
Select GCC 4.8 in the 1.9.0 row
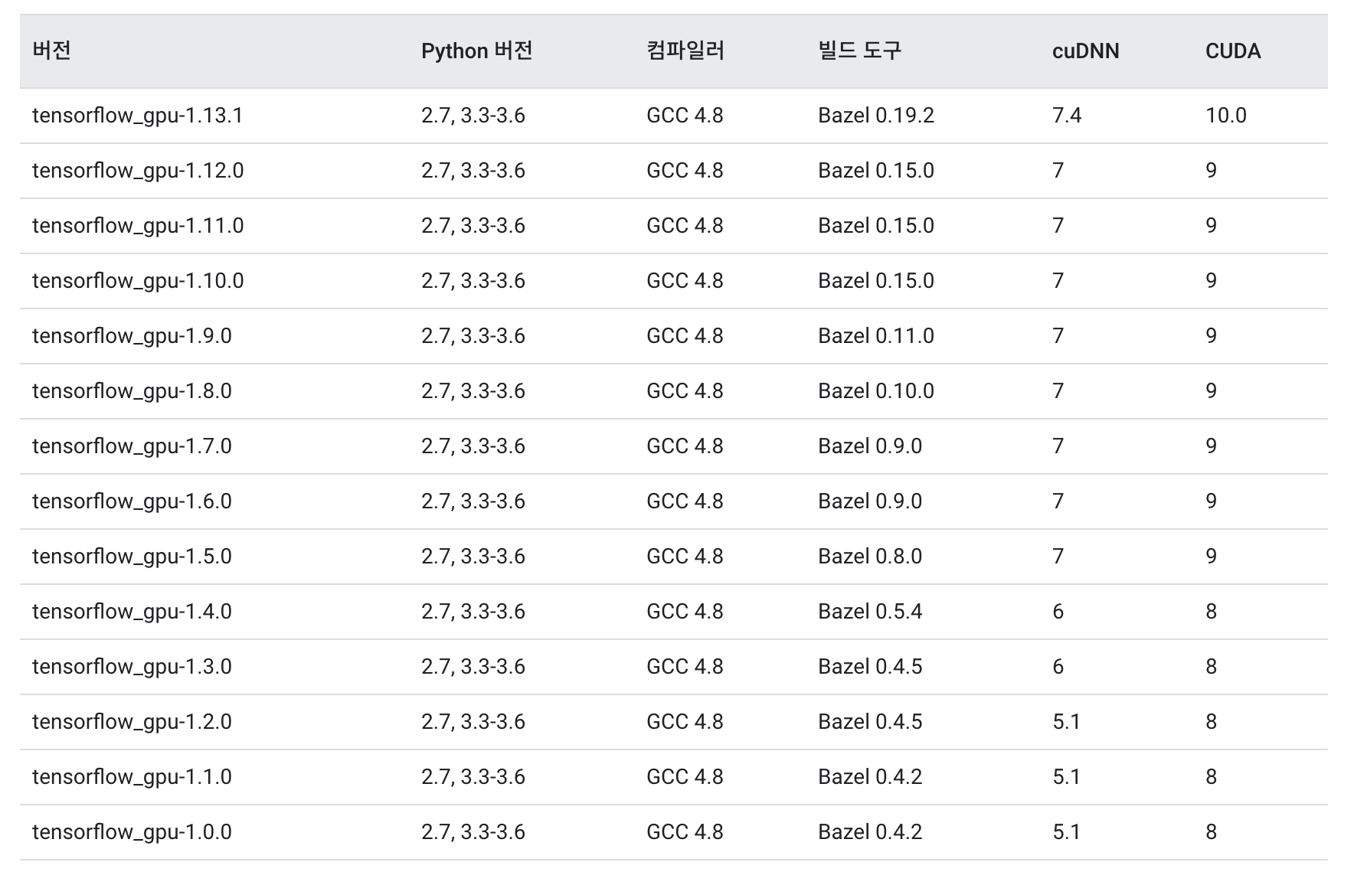click(685, 336)
